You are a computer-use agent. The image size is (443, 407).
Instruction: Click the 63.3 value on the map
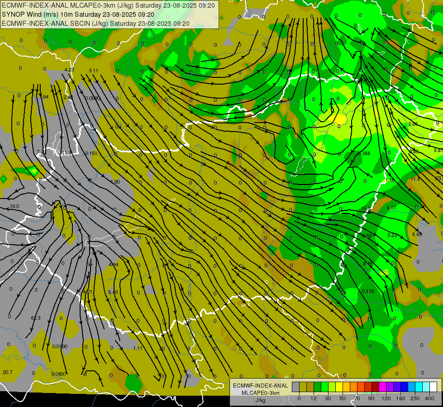tap(36, 318)
